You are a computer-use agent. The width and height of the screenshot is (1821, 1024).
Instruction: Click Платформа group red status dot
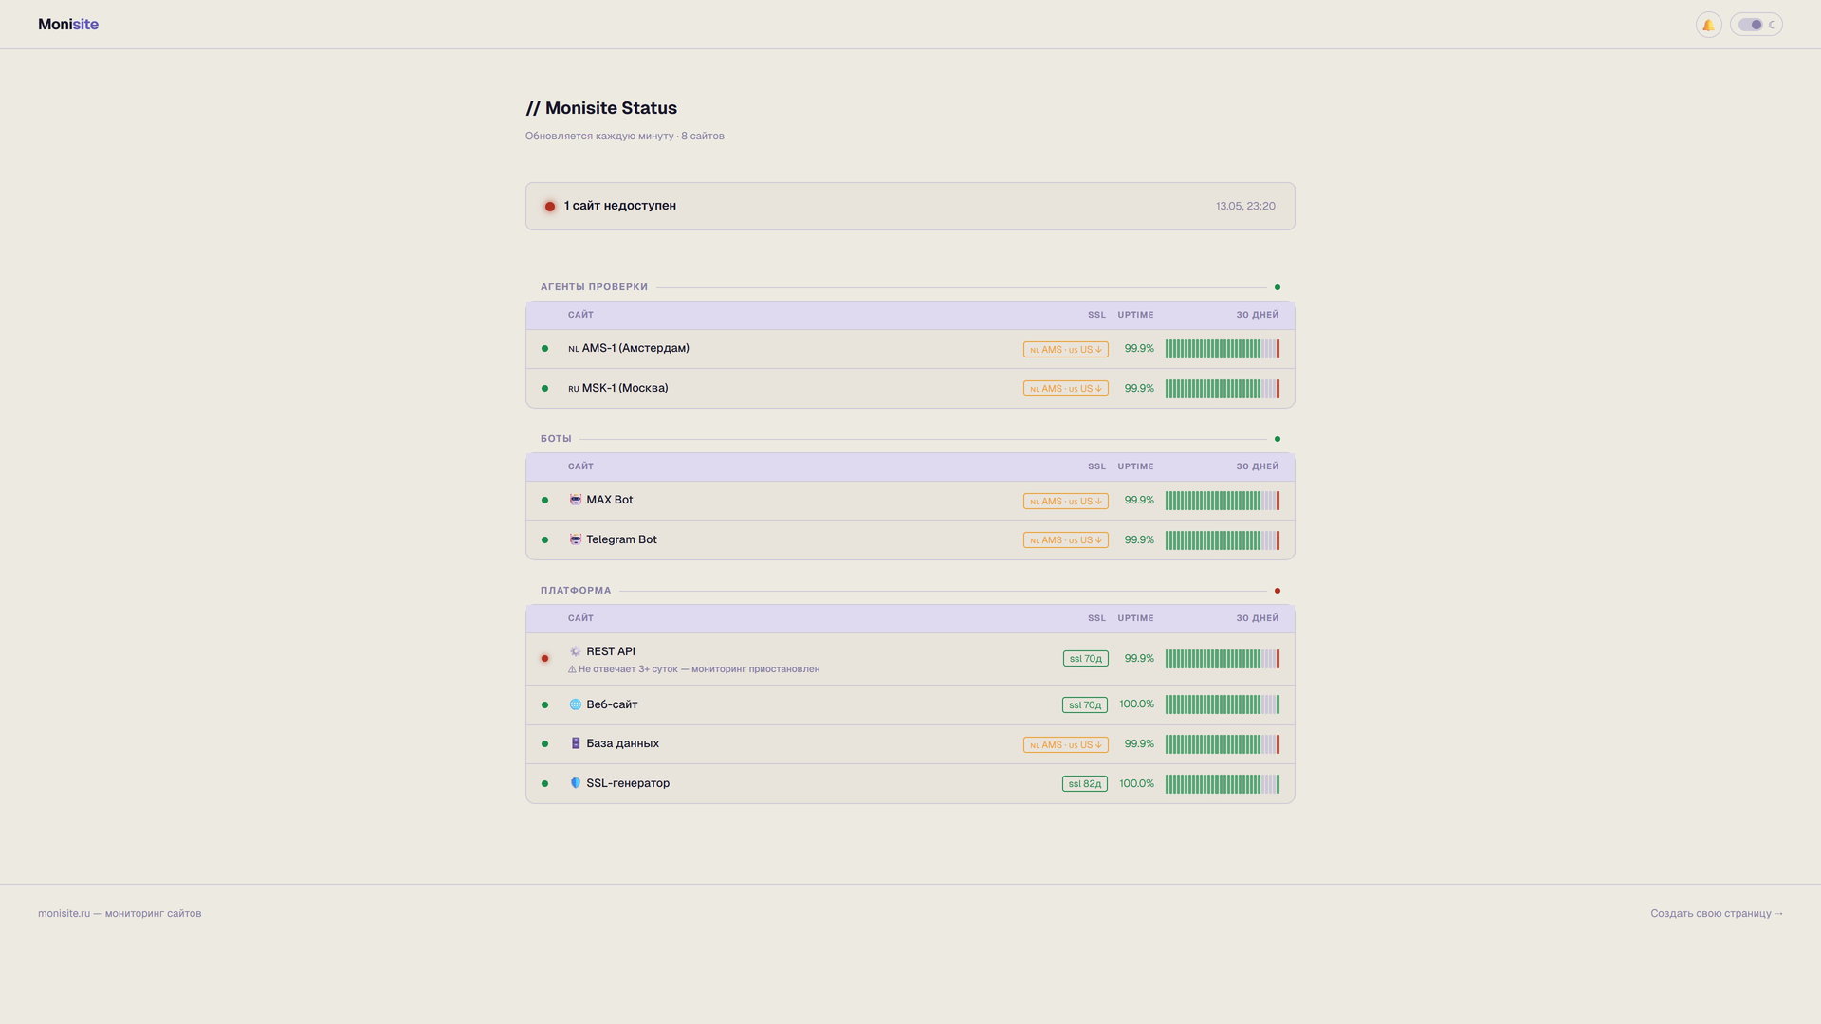(x=1278, y=591)
